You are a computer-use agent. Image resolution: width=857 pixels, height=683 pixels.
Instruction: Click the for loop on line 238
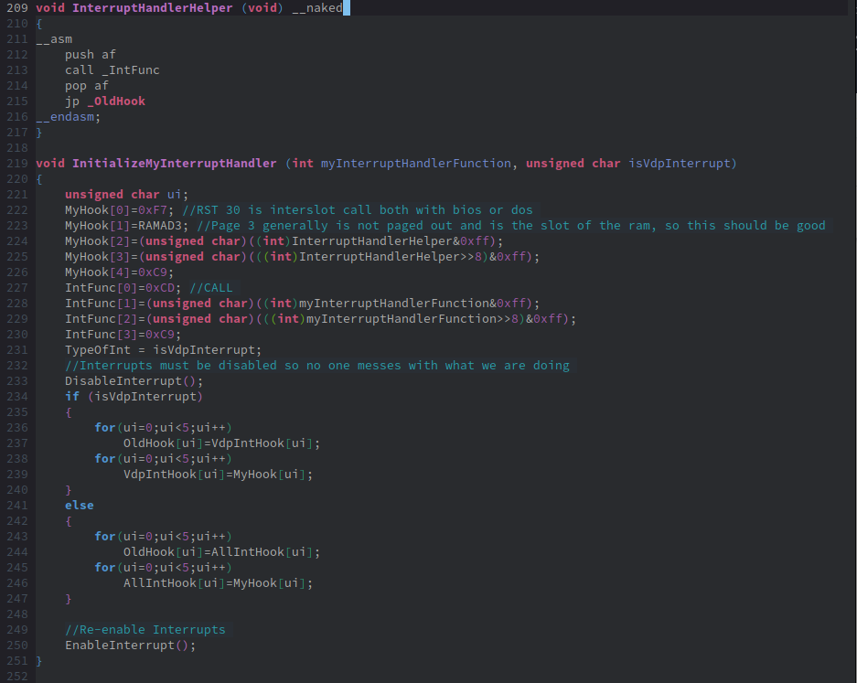pos(164,459)
